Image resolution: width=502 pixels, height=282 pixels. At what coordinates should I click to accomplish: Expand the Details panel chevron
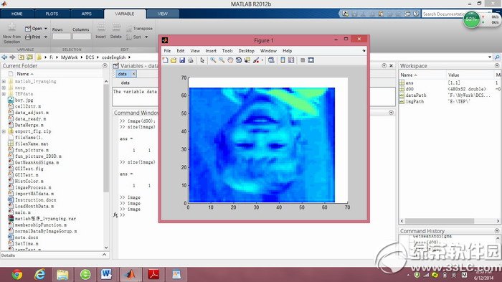tap(105, 255)
